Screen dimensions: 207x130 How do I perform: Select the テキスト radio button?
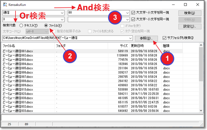pyautogui.click(x=21, y=26)
